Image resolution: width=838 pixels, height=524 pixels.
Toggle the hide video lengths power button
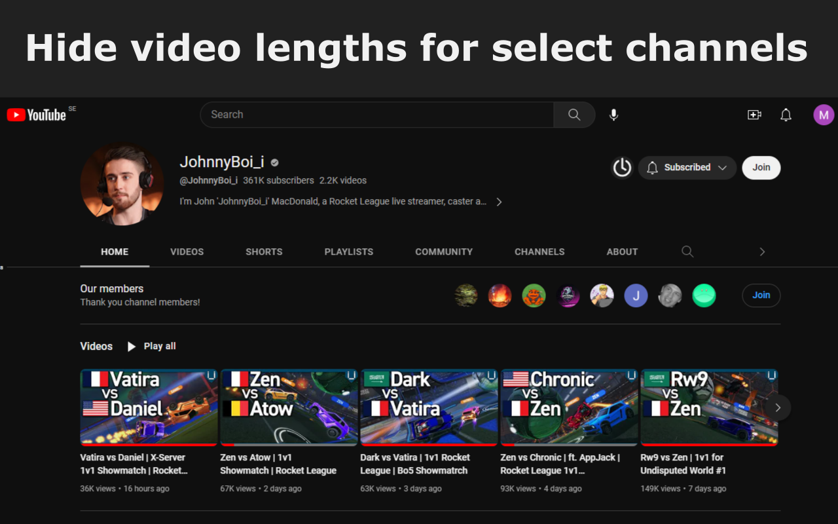pyautogui.click(x=622, y=168)
